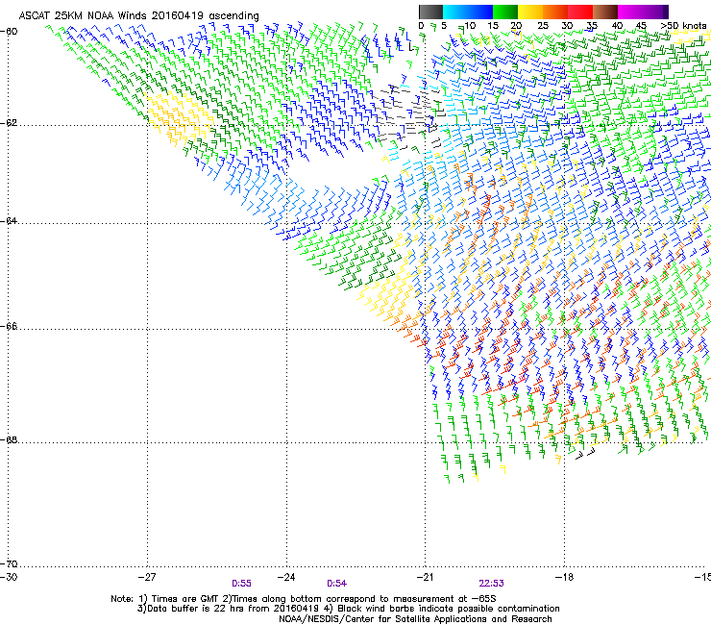
Task: Click the 'NOAA/NESDIS/Center for Satellite Applications' credit
Action: pyautogui.click(x=384, y=619)
